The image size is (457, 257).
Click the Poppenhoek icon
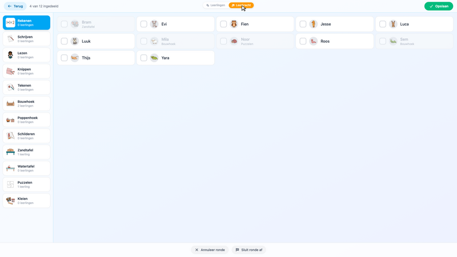[10, 120]
